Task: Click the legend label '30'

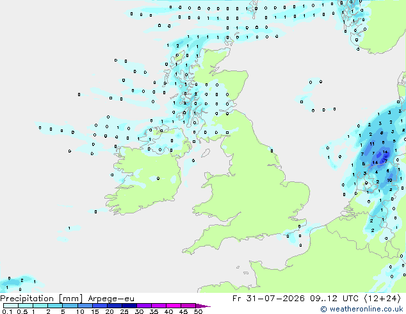Action: point(139,311)
